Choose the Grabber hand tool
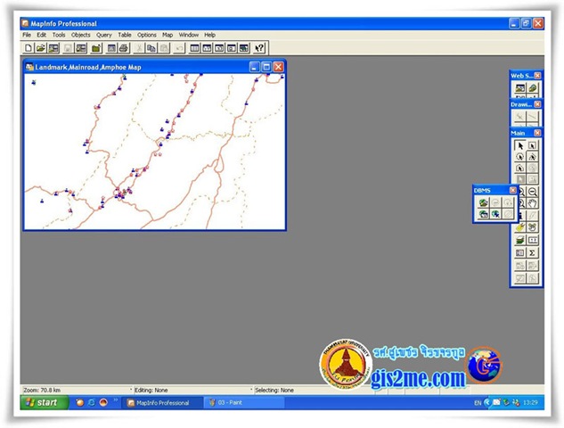The height and width of the screenshot is (428, 564). coord(533,203)
